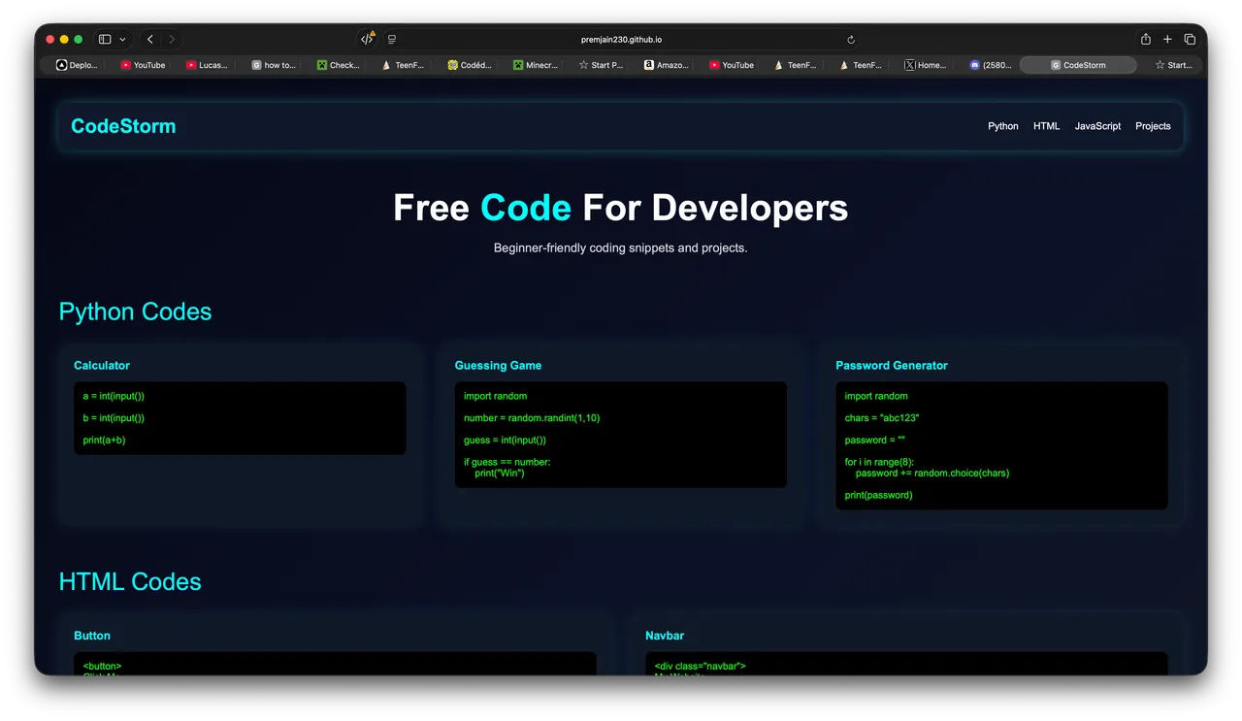Switch to the Start P... tab
The height and width of the screenshot is (721, 1242).
[601, 65]
